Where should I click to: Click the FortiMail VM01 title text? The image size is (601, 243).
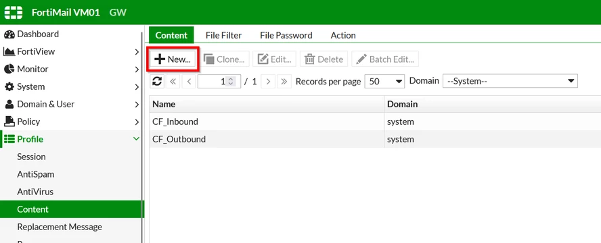click(66, 12)
